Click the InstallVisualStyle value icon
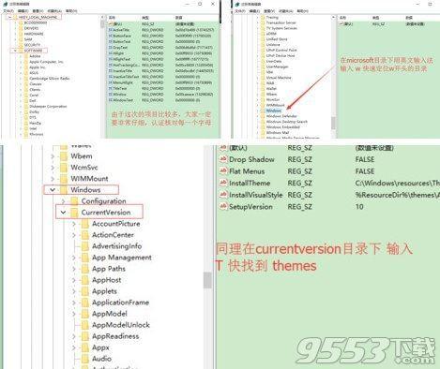 point(223,195)
